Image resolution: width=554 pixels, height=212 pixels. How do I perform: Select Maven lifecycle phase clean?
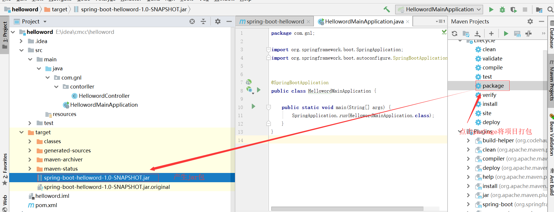pyautogui.click(x=489, y=49)
